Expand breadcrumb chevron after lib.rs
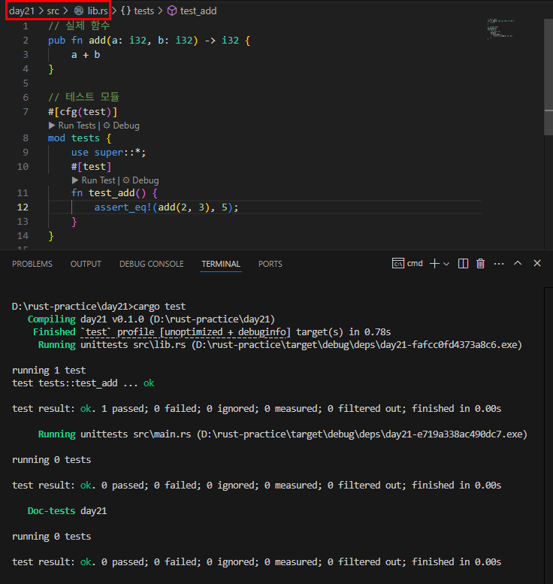Viewport: 553px width, 584px height. pos(114,11)
